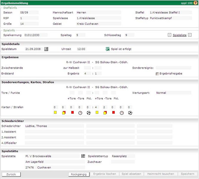This screenshot has height=179, width=199.
Task: Click the Zuschauer input field
Action: (123, 162)
